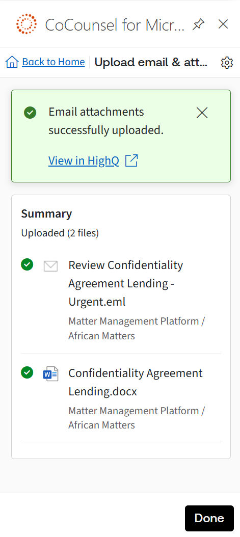Open the View in HighQ link
The width and height of the screenshot is (240, 537).
(x=84, y=160)
